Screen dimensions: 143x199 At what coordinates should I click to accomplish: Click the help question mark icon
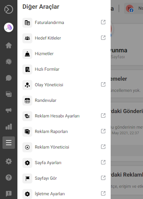[x=9, y=178]
